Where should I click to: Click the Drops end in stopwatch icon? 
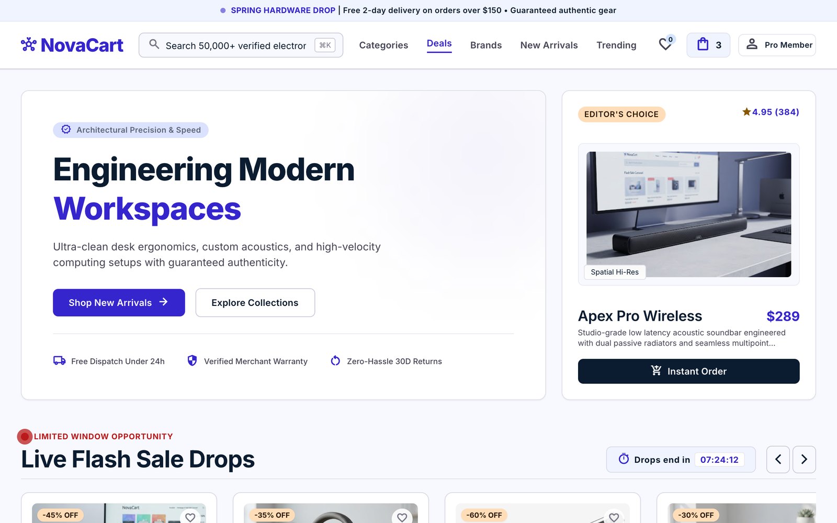coord(624,459)
